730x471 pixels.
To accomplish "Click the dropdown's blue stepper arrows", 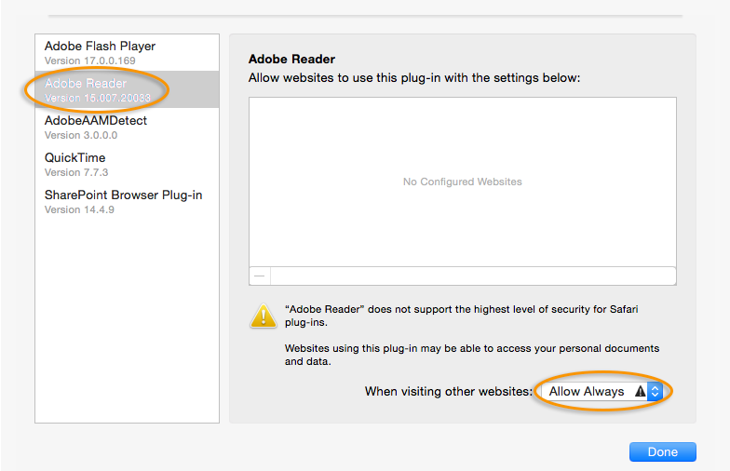I will tap(655, 391).
